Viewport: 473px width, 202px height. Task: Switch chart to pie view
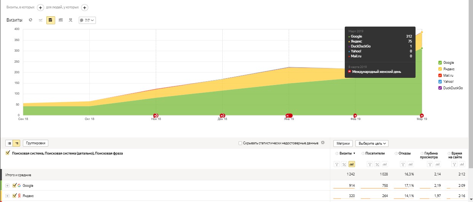point(31,20)
